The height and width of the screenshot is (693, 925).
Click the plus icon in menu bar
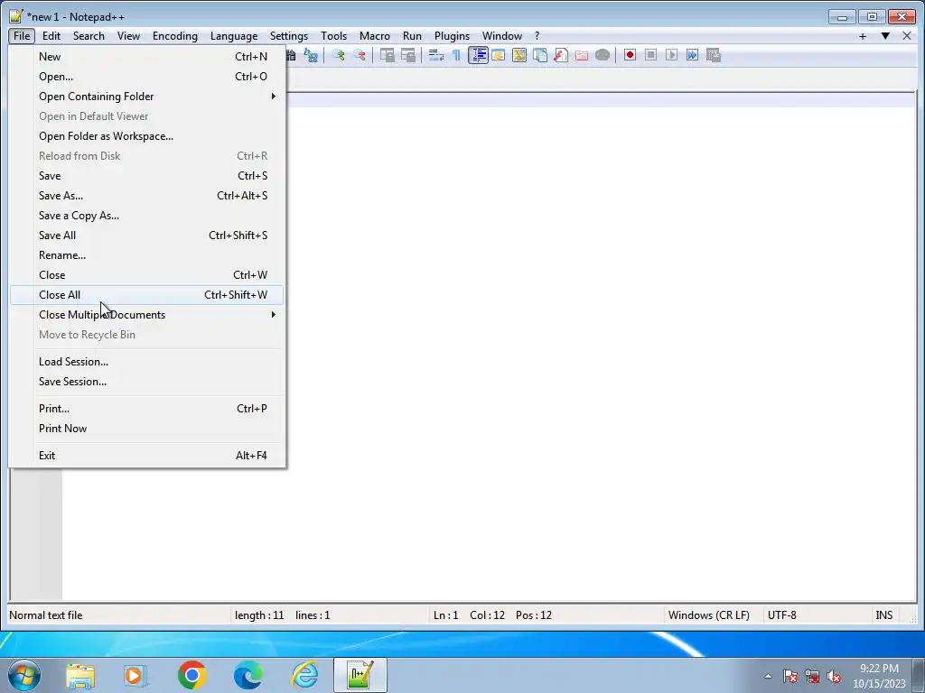tap(863, 36)
